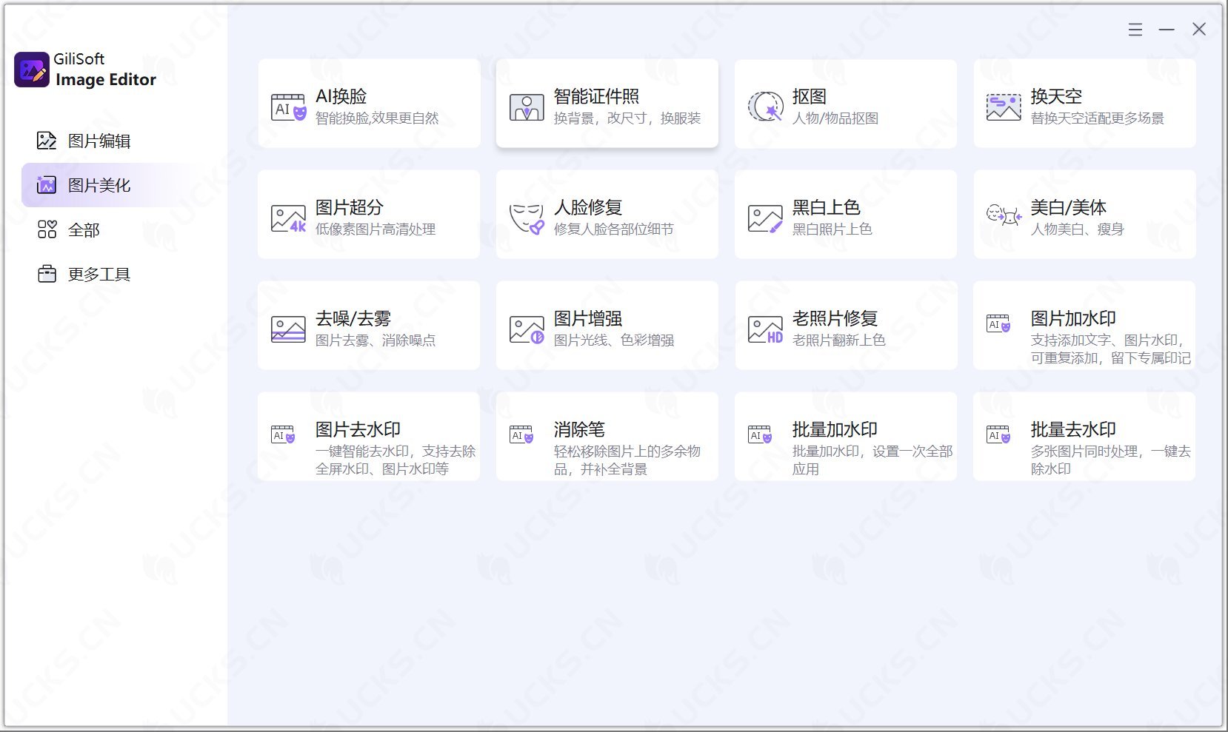
Task: Click description 换背景，改尺寸，换服装
Action: click(627, 118)
